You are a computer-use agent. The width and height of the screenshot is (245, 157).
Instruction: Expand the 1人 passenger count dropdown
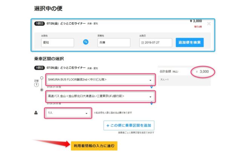tap(67, 113)
